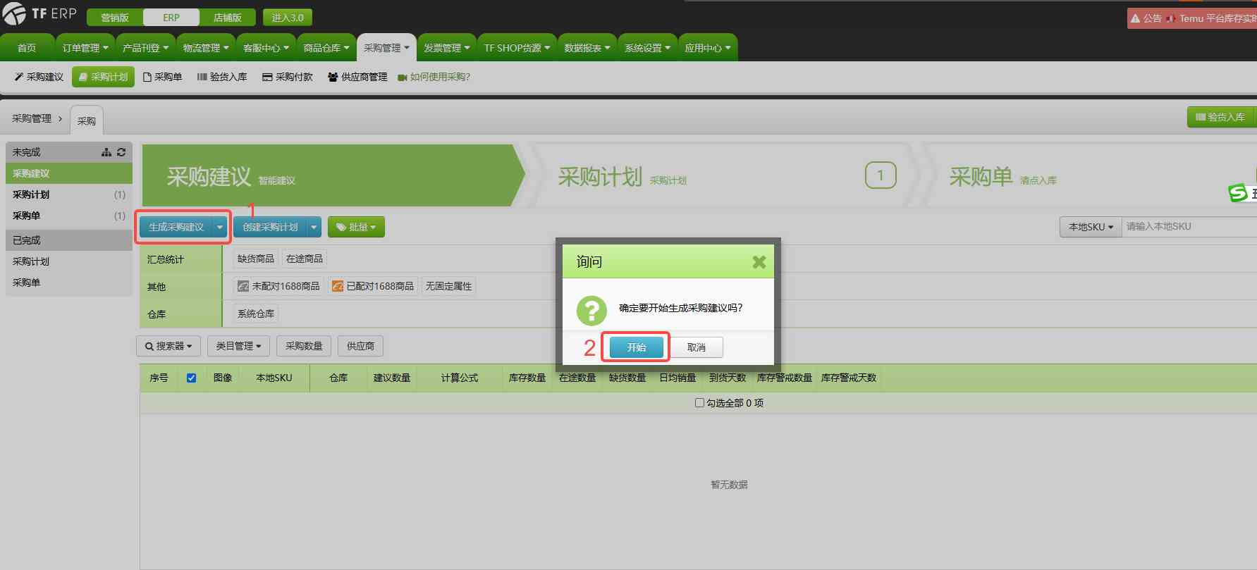The height and width of the screenshot is (570, 1257).
Task: Select 采购单 under 已完成
Action: pyautogui.click(x=69, y=283)
